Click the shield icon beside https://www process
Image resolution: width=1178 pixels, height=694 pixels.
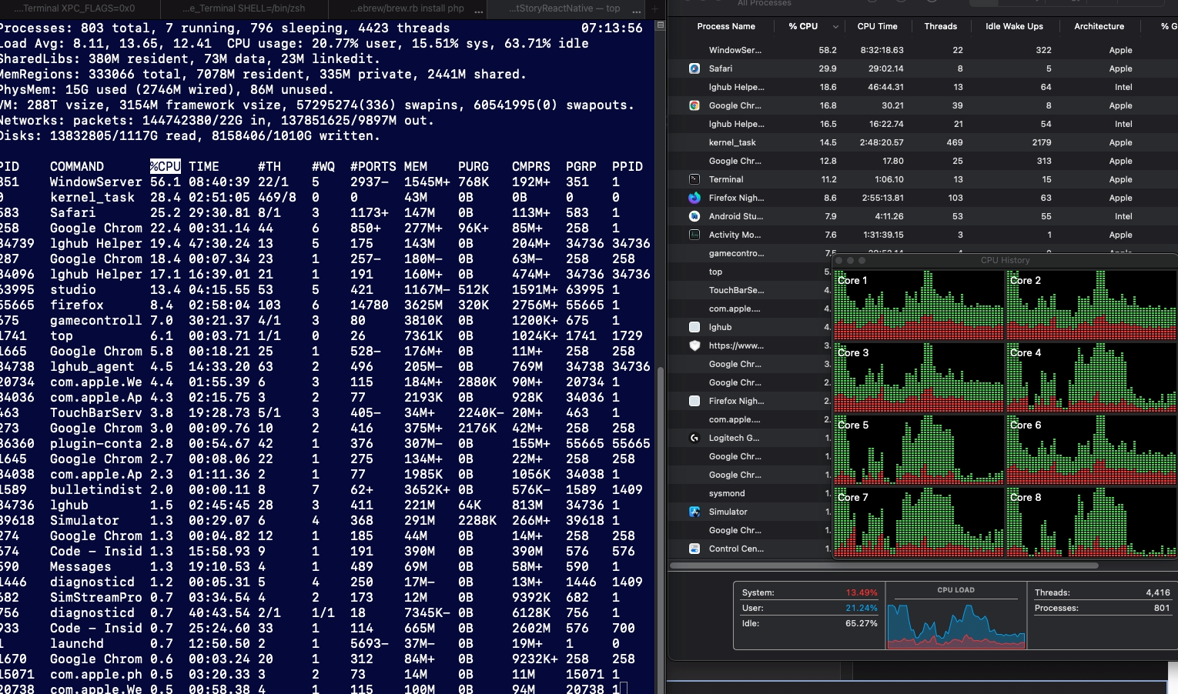click(694, 345)
